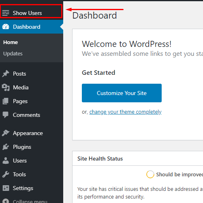This screenshot has width=203, height=203.
Task: Click the Tools wrench icon
Action: coord(6,174)
